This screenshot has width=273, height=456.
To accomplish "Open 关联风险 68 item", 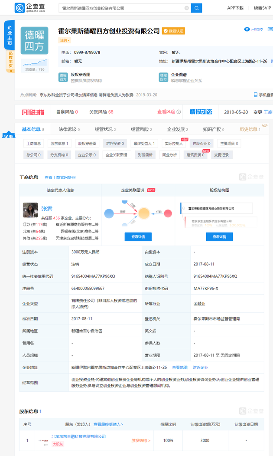I will point(101,112).
